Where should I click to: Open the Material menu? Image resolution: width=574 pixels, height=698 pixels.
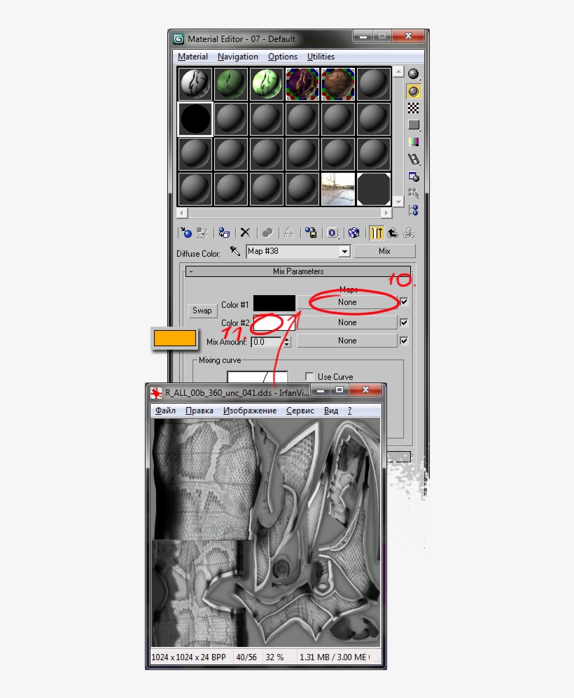click(x=192, y=57)
